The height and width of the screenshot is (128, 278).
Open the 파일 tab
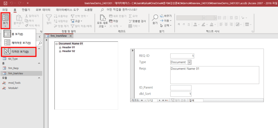coord(5,10)
